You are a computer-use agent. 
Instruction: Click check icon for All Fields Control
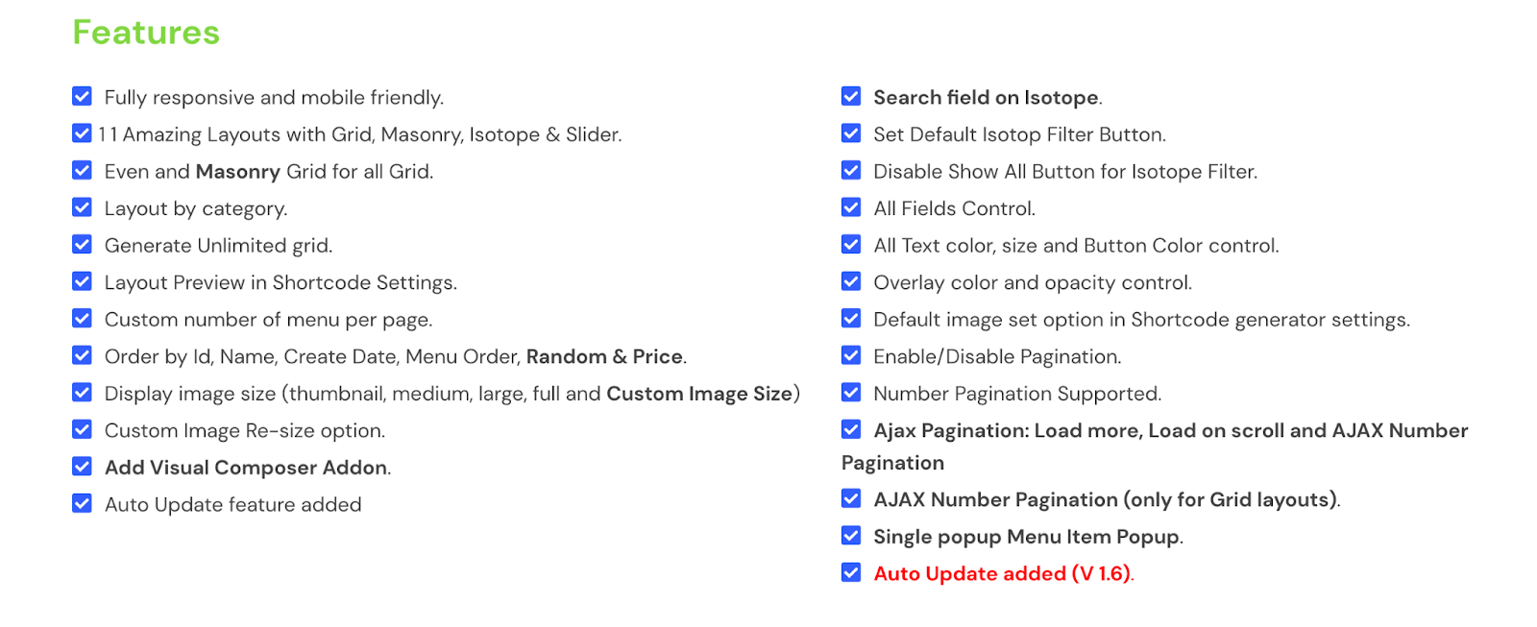(851, 207)
